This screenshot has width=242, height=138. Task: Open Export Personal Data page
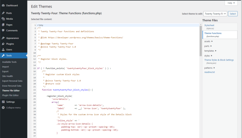coord(12,81)
